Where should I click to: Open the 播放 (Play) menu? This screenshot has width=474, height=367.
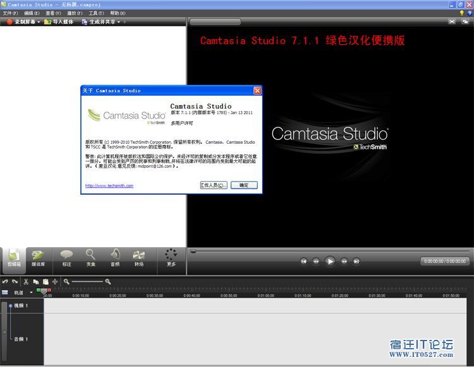(x=75, y=13)
